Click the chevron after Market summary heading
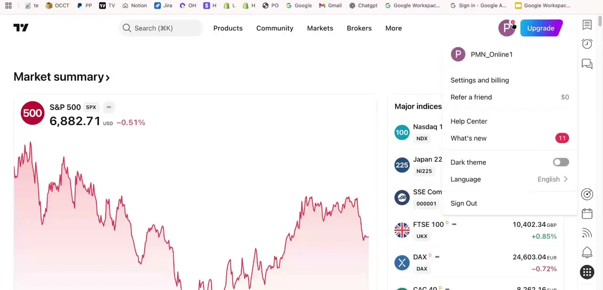Screen dimensions: 603x290 (108, 78)
